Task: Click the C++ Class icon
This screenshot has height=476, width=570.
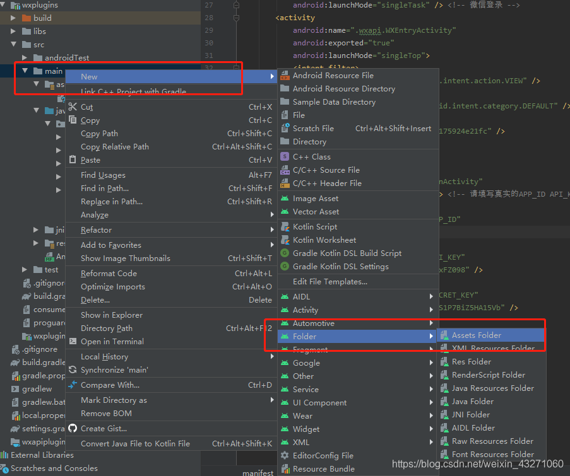Action: (x=285, y=156)
